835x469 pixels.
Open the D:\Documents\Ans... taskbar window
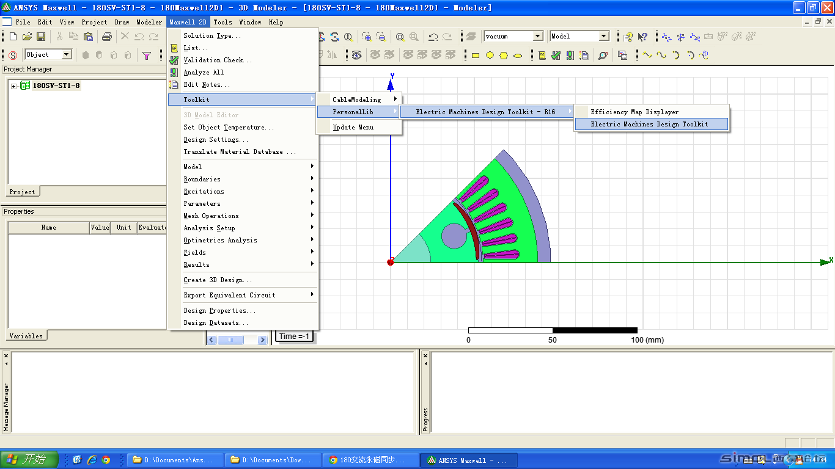point(175,460)
